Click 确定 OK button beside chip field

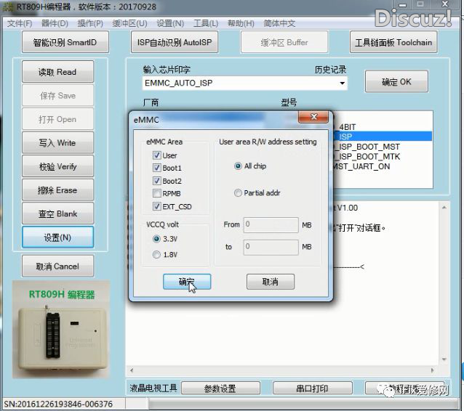click(396, 81)
